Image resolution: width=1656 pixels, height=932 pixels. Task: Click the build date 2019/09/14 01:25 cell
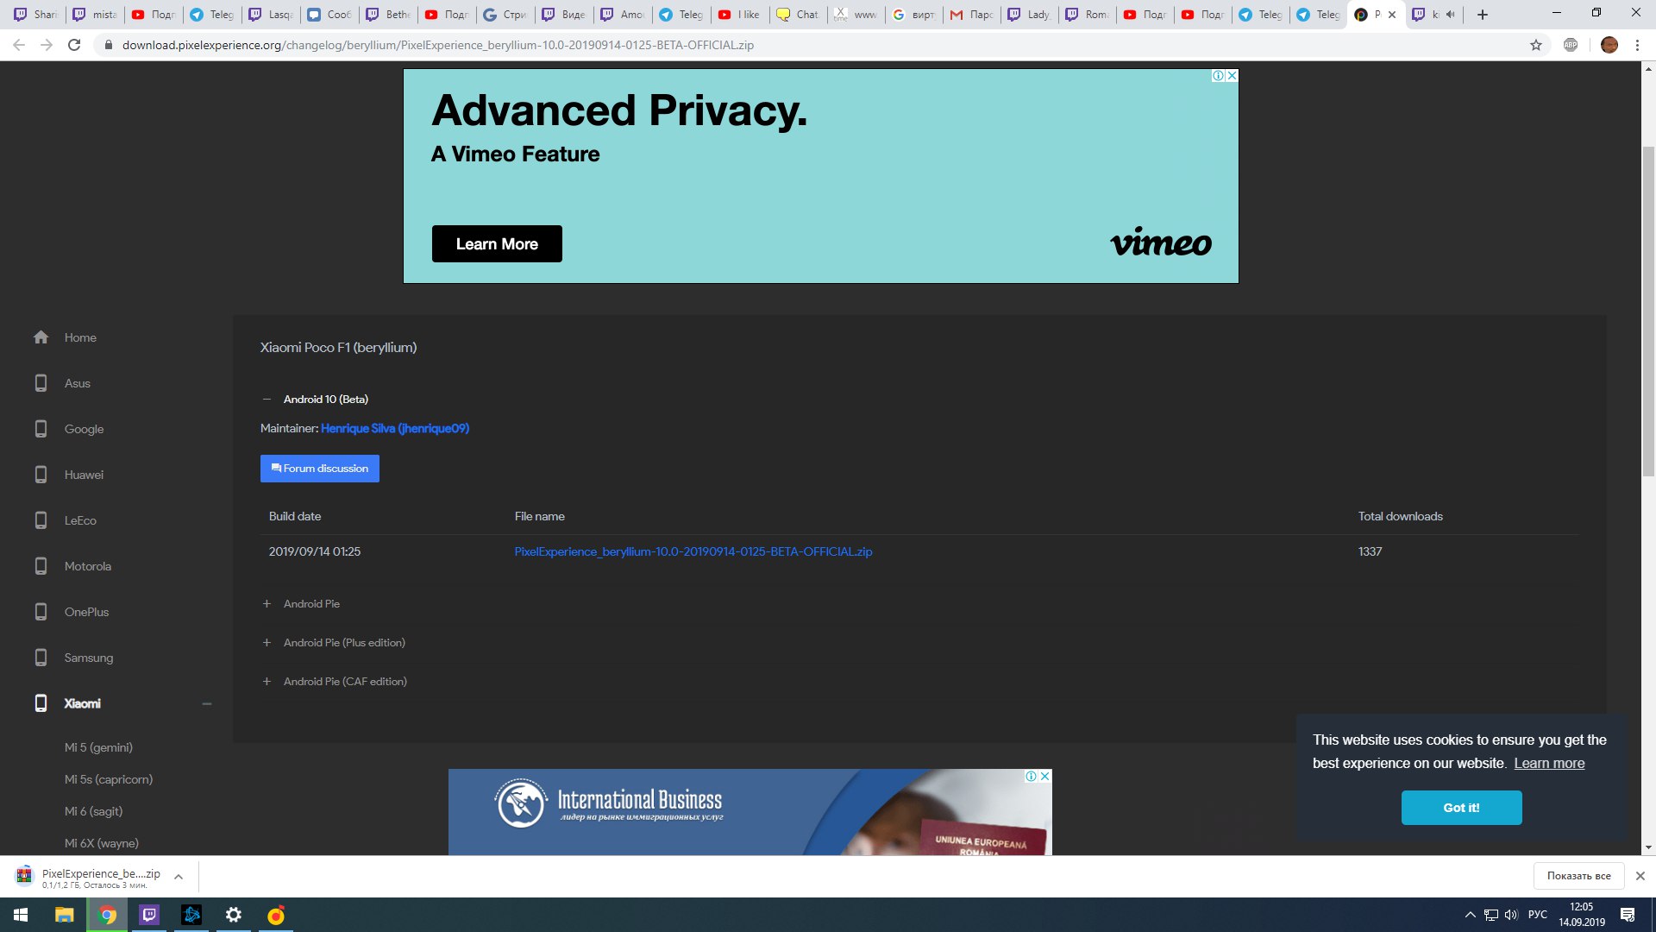(x=315, y=552)
